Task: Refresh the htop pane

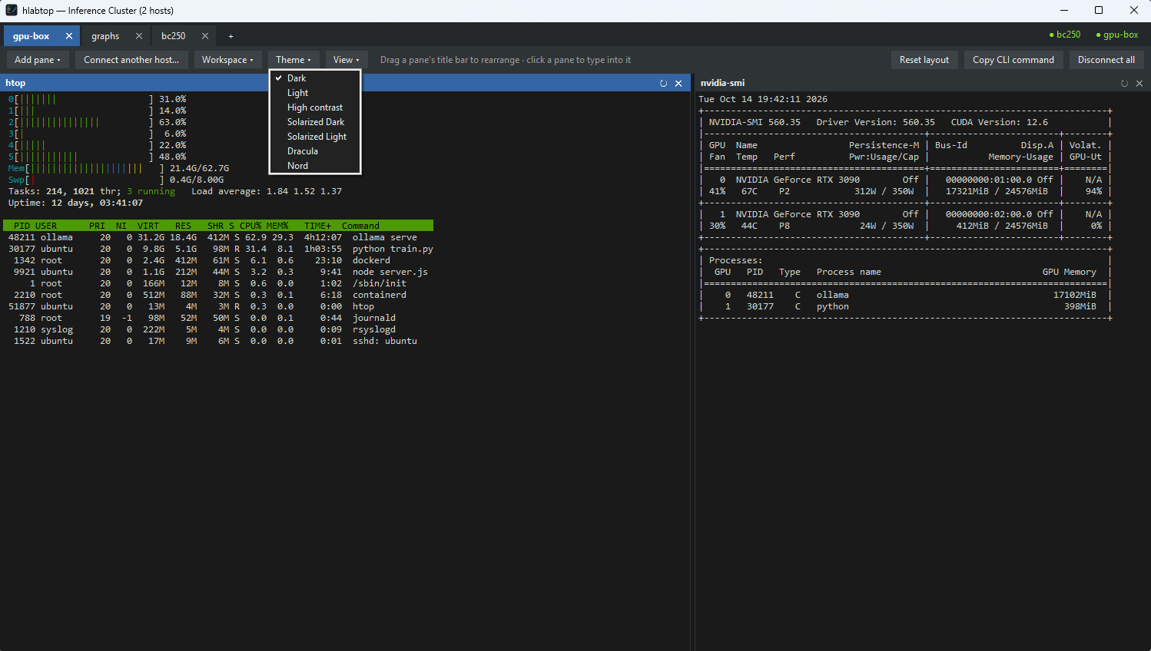Action: (x=663, y=83)
